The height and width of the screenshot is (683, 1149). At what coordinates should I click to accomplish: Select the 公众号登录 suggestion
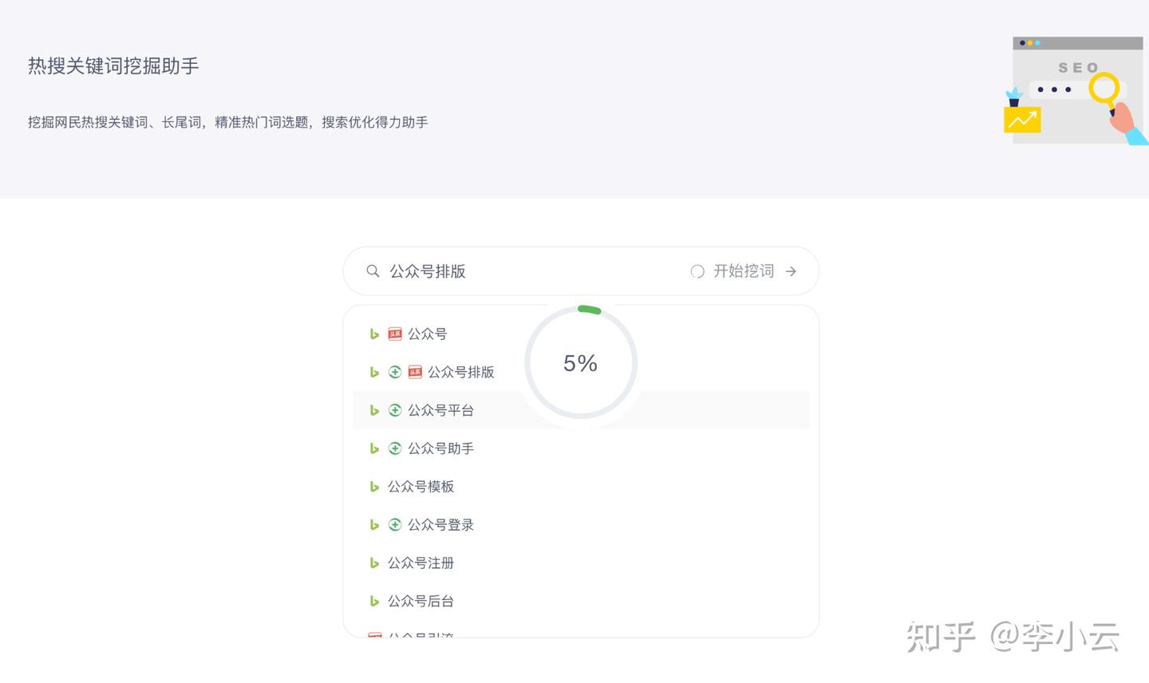[x=440, y=525]
